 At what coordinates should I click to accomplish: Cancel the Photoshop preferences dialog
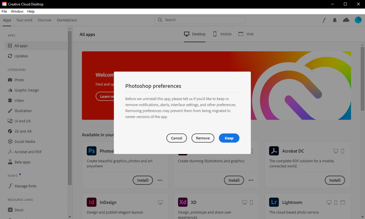coord(176,138)
